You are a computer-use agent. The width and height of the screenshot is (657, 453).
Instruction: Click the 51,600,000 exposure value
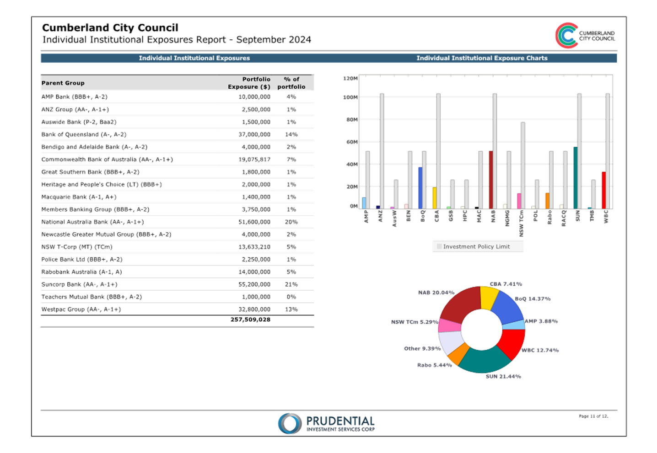coord(254,222)
